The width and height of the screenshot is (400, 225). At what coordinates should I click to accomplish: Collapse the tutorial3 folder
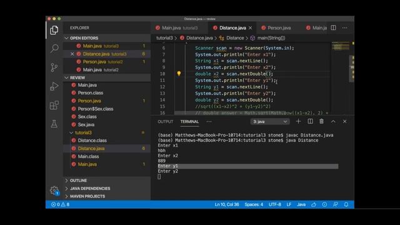coord(107,132)
